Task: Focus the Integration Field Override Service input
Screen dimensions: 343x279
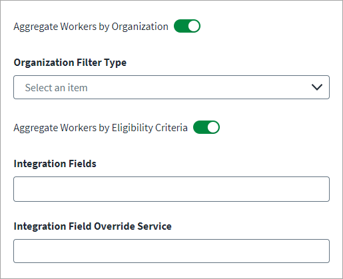Action: [x=171, y=251]
